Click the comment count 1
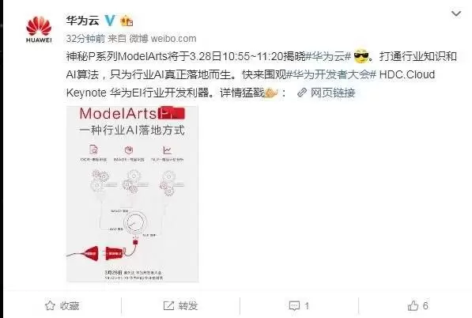 pyautogui.click(x=307, y=306)
